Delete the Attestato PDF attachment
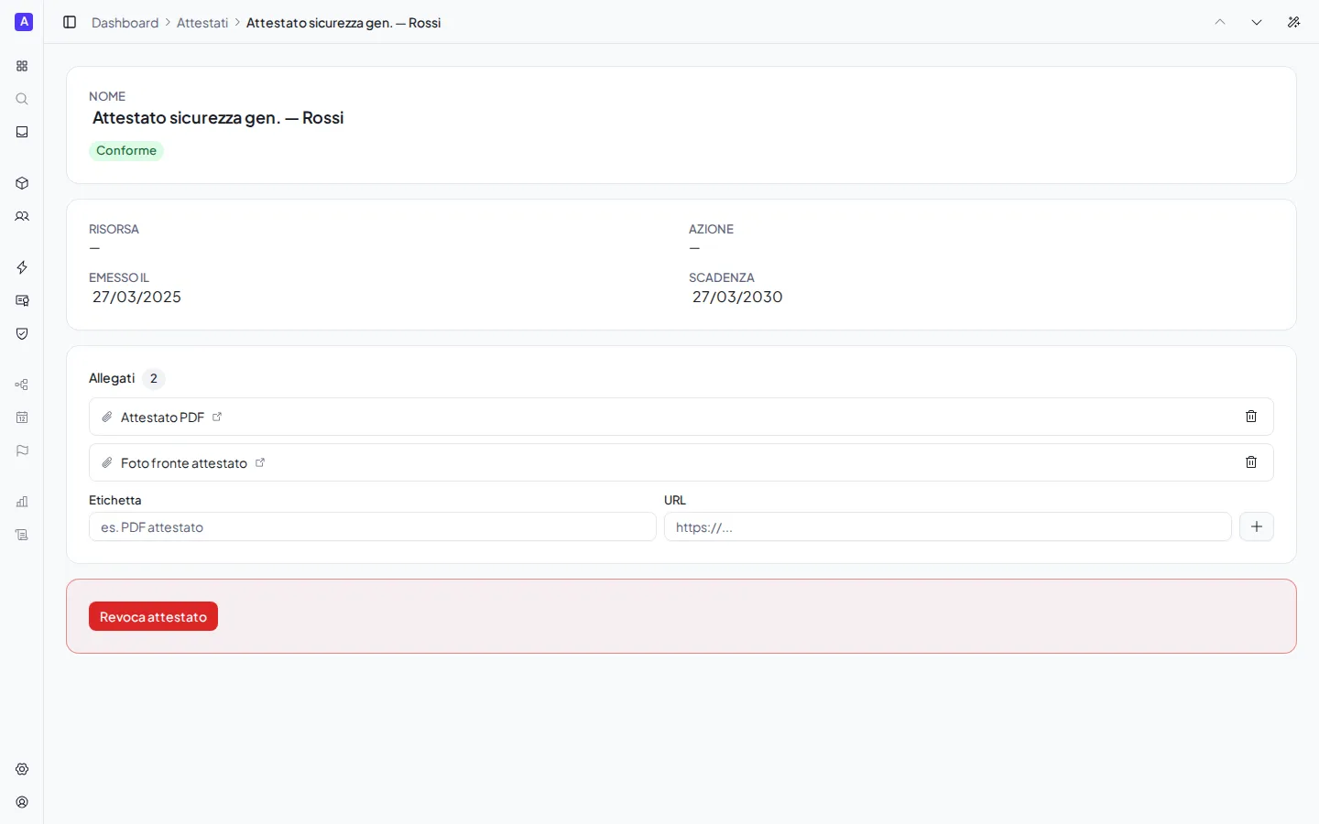Viewport: 1319px width, 824px height. (x=1251, y=417)
